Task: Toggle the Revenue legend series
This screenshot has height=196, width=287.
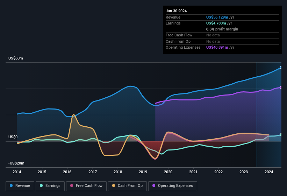Action: pos(20,186)
